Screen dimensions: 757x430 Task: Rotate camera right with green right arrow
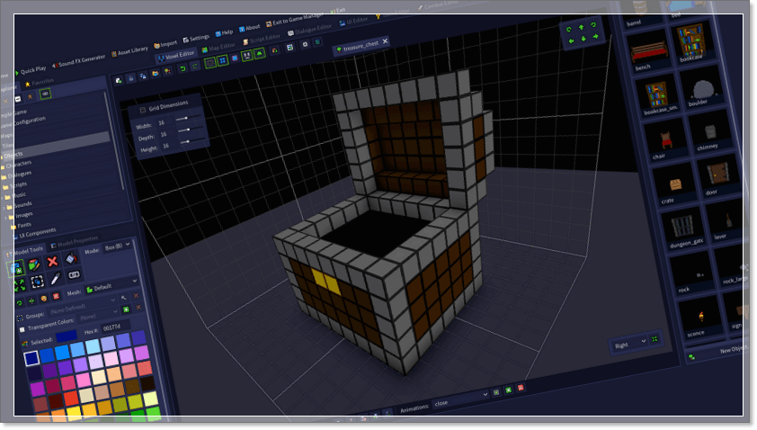[x=595, y=36]
